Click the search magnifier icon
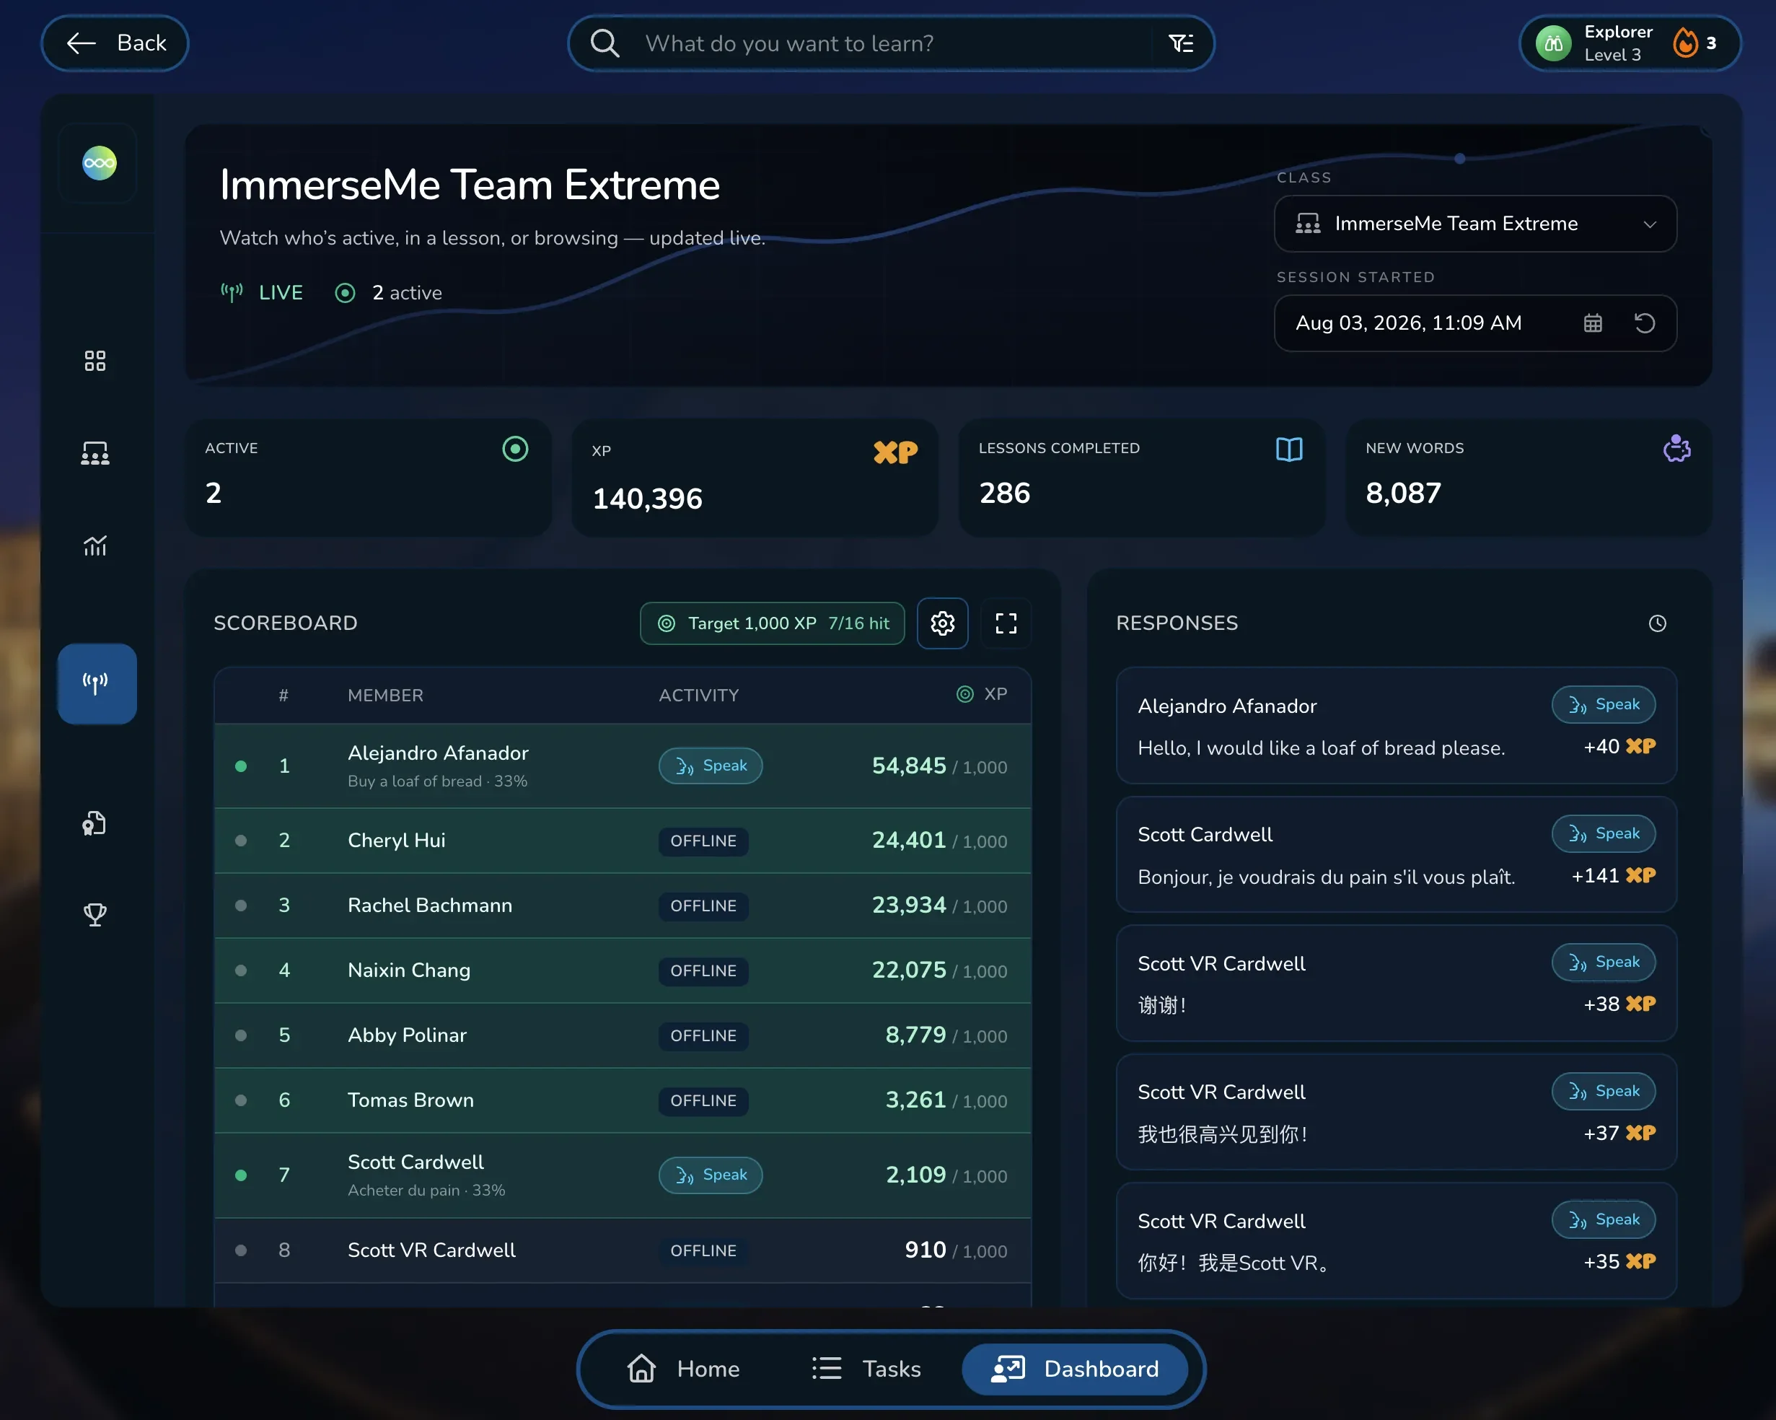Viewport: 1776px width, 1420px height. point(605,43)
